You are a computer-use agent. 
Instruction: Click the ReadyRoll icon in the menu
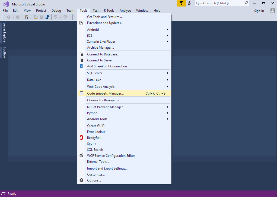81,137
